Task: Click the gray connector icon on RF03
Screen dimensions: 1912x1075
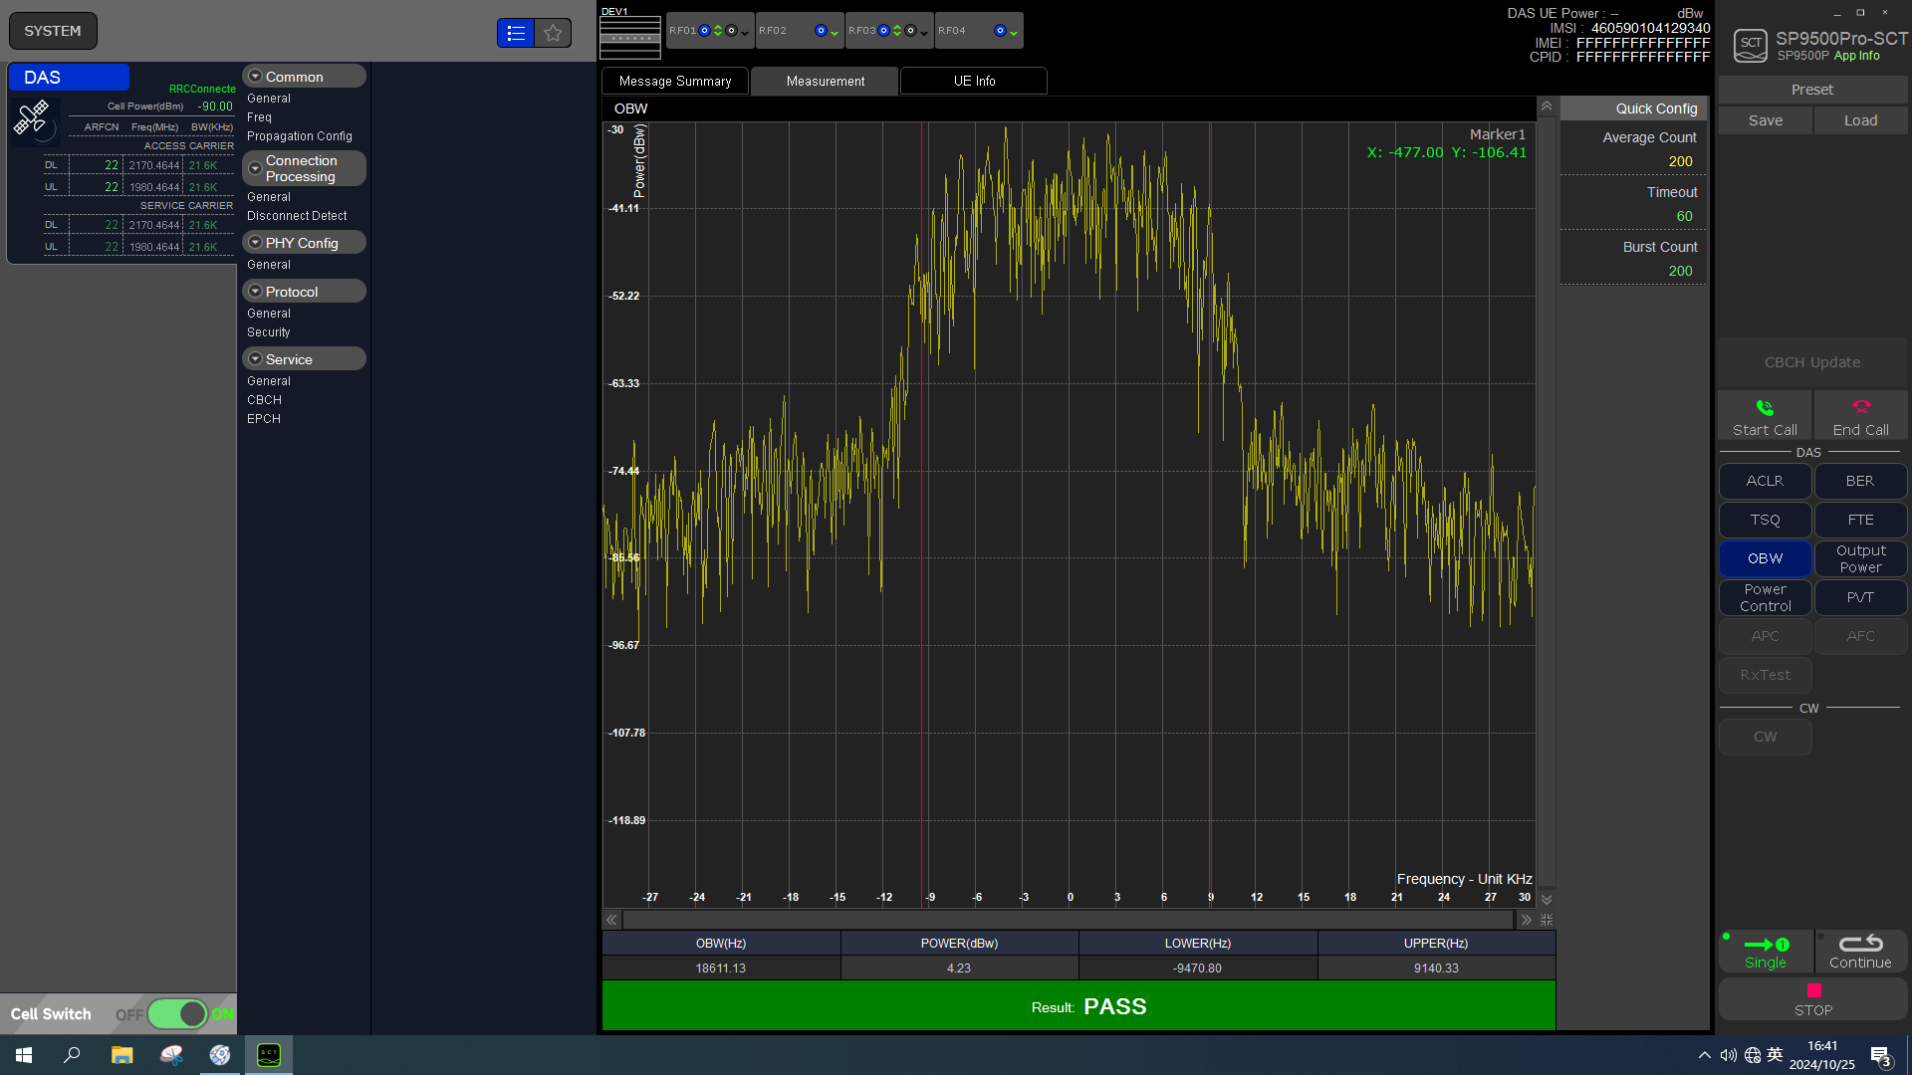Action: pos(910,31)
